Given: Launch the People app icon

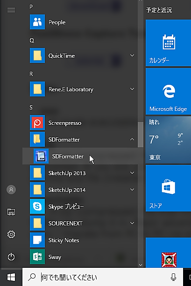Looking at the screenshot, I should (x=37, y=22).
